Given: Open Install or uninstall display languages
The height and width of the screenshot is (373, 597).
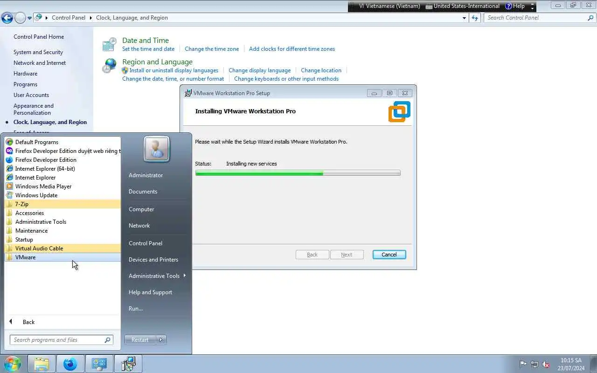Looking at the screenshot, I should point(174,70).
